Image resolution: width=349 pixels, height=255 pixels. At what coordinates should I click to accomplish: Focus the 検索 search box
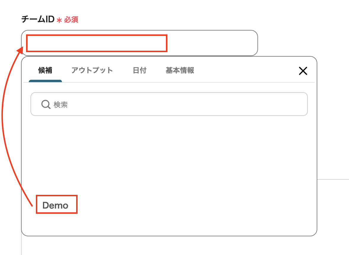click(178, 104)
